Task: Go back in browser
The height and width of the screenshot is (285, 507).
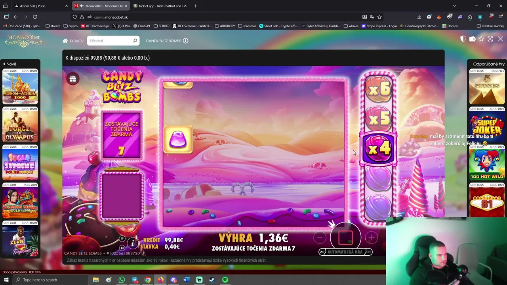Action: point(16,17)
